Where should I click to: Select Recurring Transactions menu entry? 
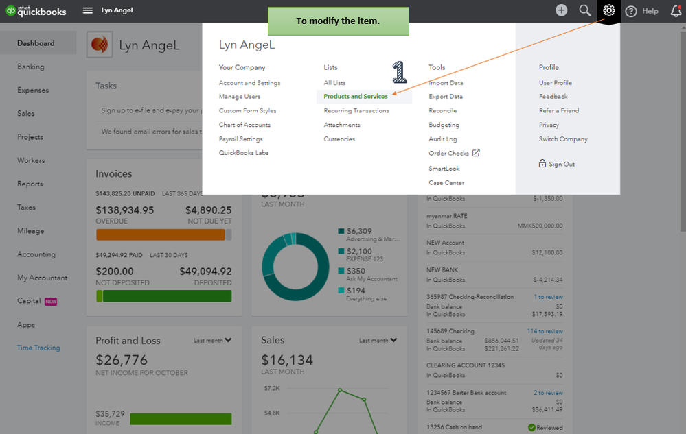pyautogui.click(x=356, y=111)
